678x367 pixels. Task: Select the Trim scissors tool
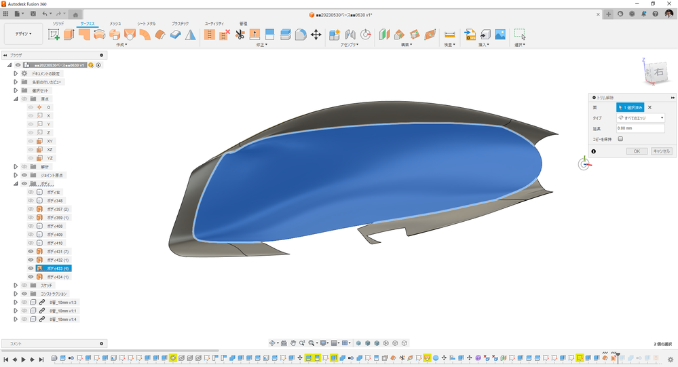(x=240, y=35)
